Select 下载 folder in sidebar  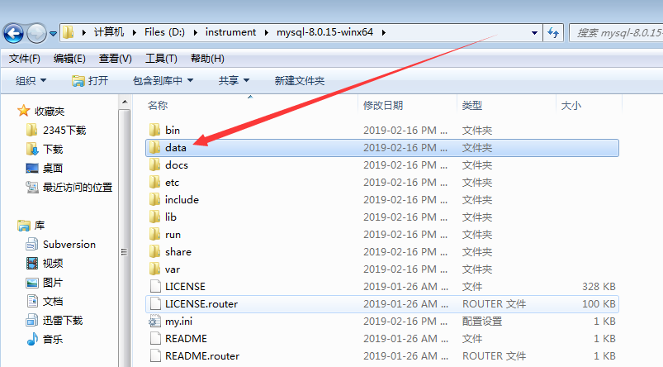(x=45, y=149)
